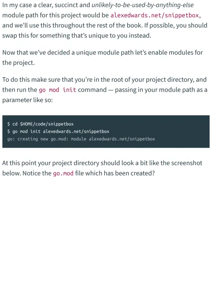
Task: Click the red alexedwards.net/snippetbox inline code
Action: [155, 15]
